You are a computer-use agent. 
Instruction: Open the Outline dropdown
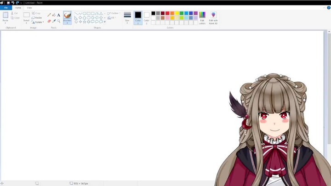click(x=114, y=13)
